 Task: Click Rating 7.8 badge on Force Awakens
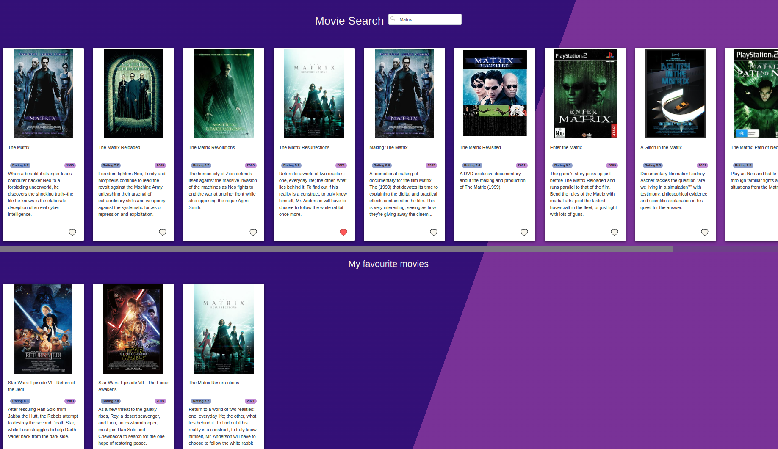coord(111,401)
